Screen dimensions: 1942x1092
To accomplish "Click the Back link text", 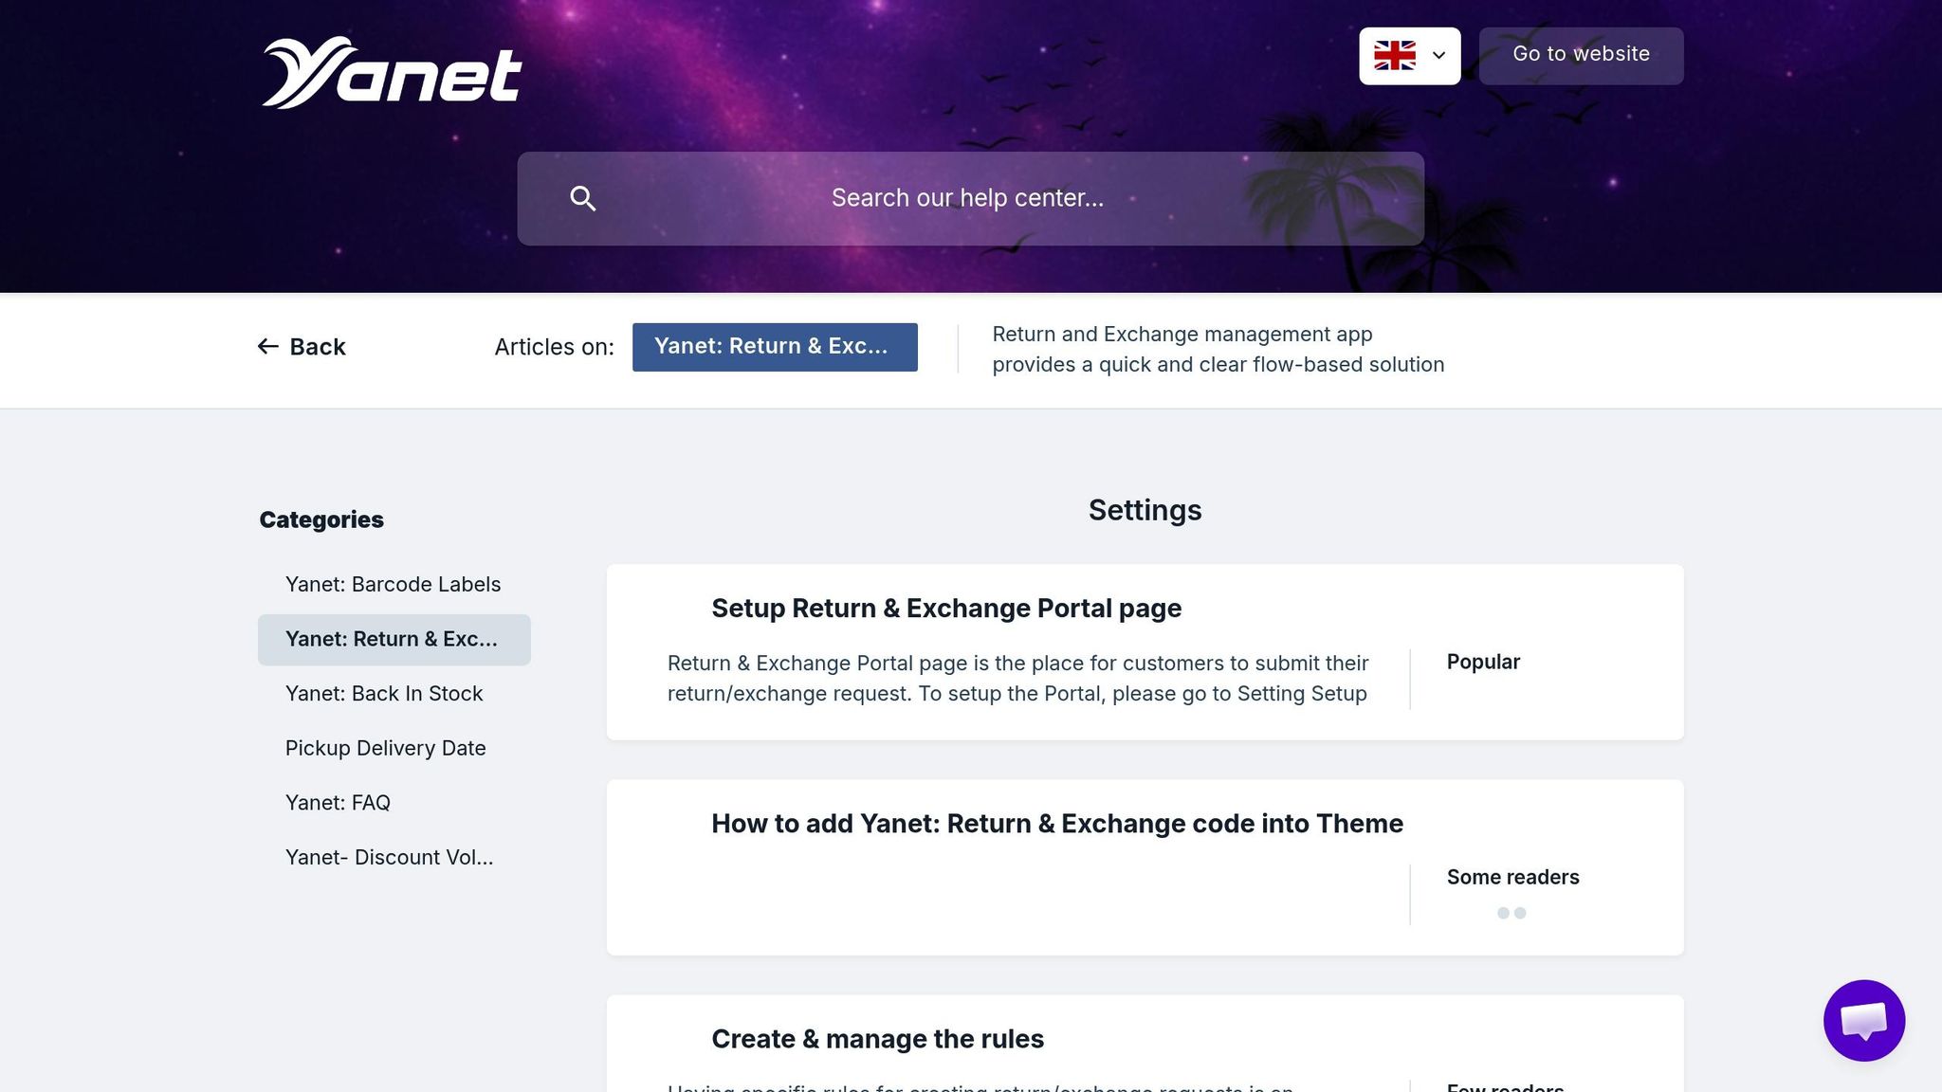I will [x=318, y=347].
